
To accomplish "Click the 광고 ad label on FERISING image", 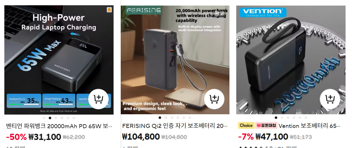I will click(x=219, y=14).
